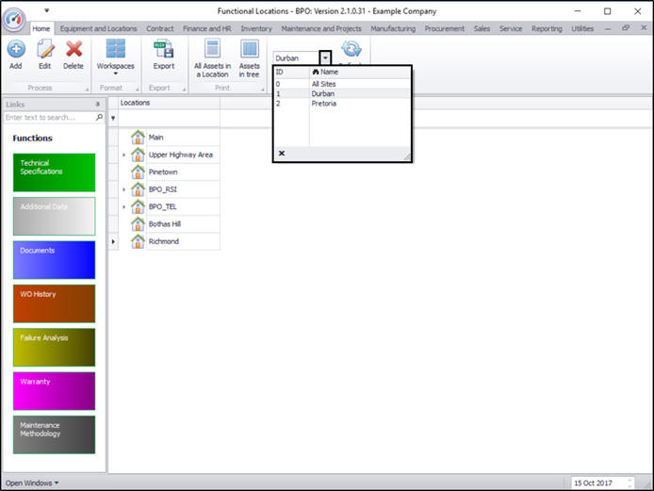
Task: Open the Service tab
Action: coord(511,28)
